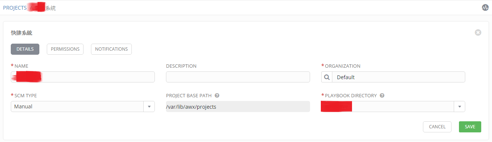This screenshot has width=492, height=142.
Task: Focus the Name input field
Action: [83, 77]
